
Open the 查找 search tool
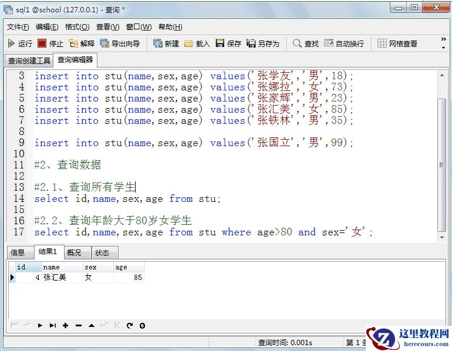(306, 43)
